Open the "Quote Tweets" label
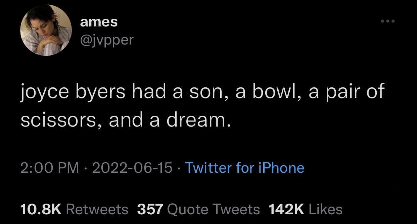Viewport: 417px width, 224px height. (213, 209)
